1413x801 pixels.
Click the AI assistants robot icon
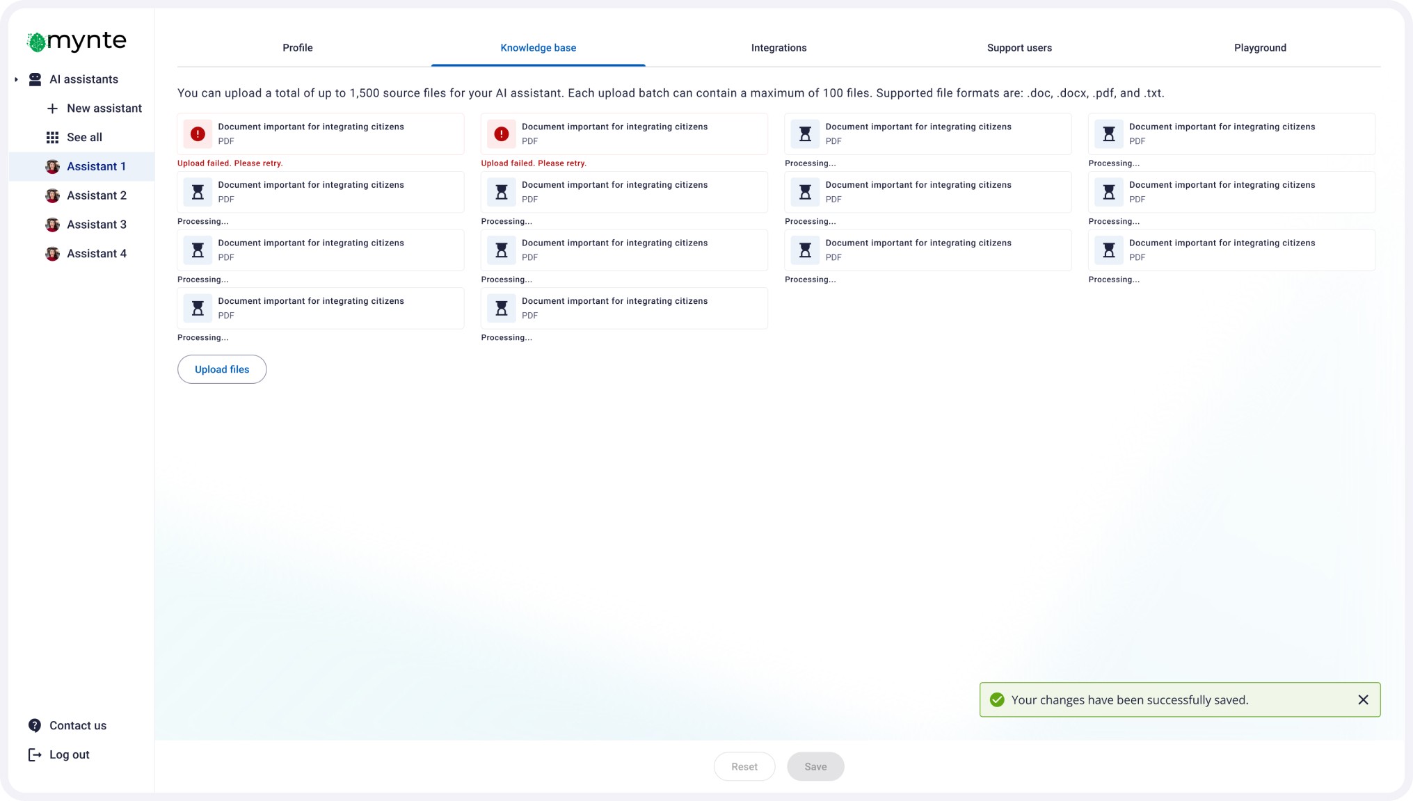click(35, 79)
